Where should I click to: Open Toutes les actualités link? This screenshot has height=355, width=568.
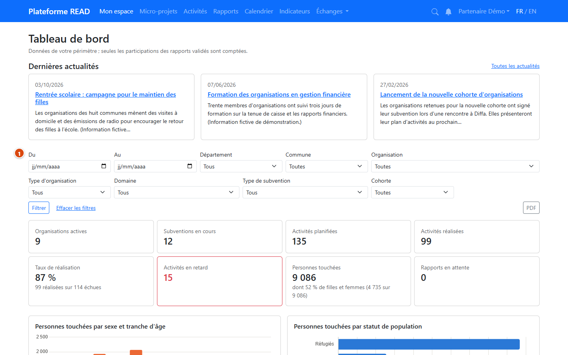515,66
